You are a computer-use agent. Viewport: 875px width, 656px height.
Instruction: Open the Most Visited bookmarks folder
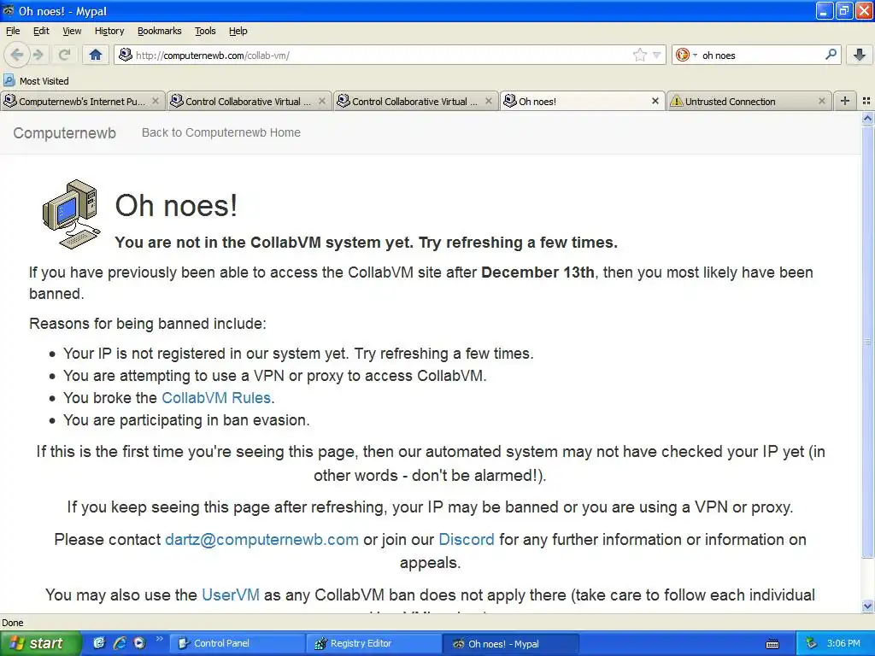point(36,81)
